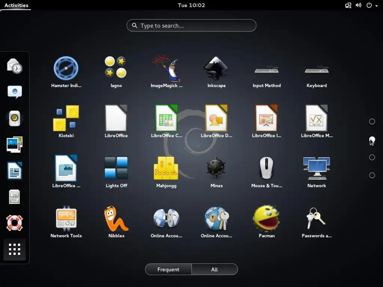Go to third app page indicator

pos(372,157)
